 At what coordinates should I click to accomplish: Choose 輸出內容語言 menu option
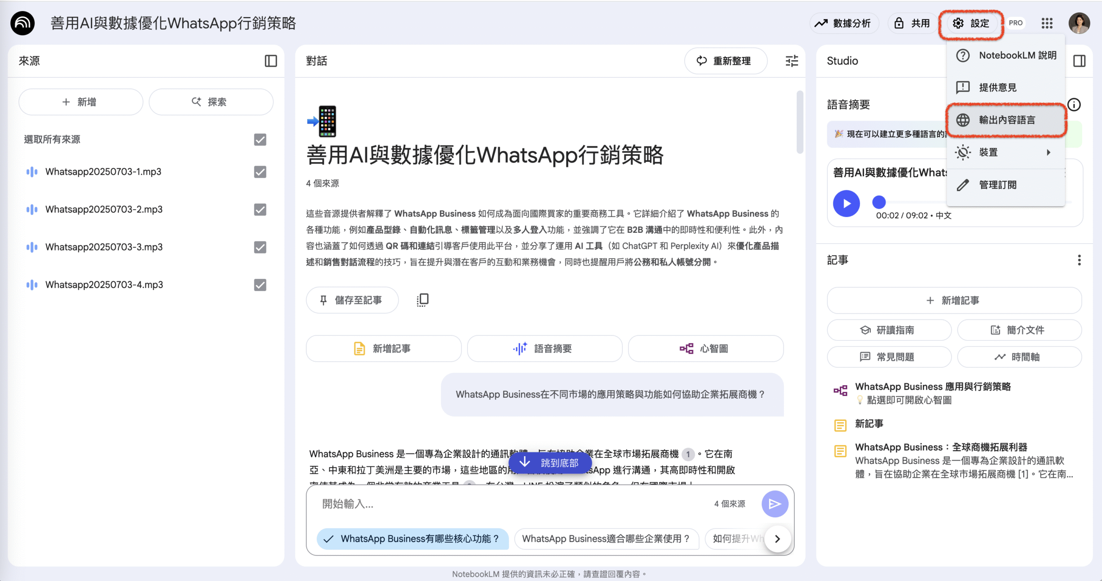coord(1006,120)
